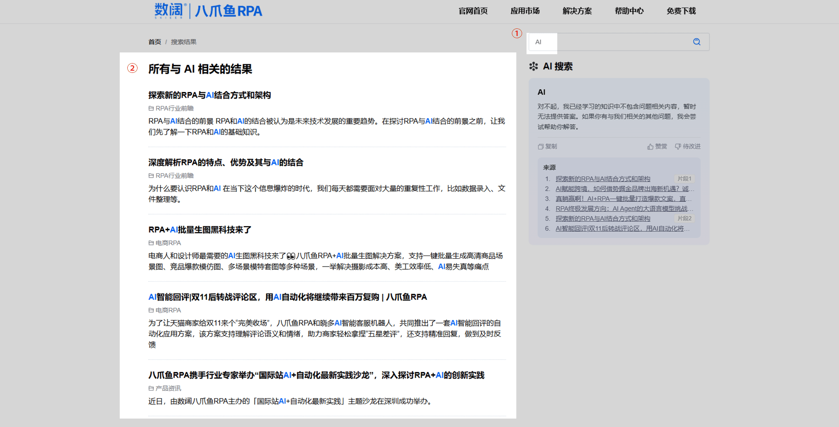The image size is (839, 427).
Task: Open result 探索新的RPA与AI结合方式和架构 title
Action: [210, 95]
